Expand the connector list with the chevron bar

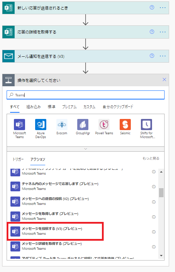pyautogui.click(x=86, y=149)
